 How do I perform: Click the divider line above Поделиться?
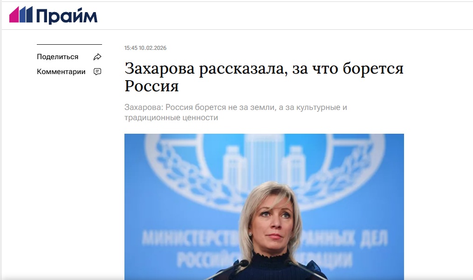[x=69, y=44]
